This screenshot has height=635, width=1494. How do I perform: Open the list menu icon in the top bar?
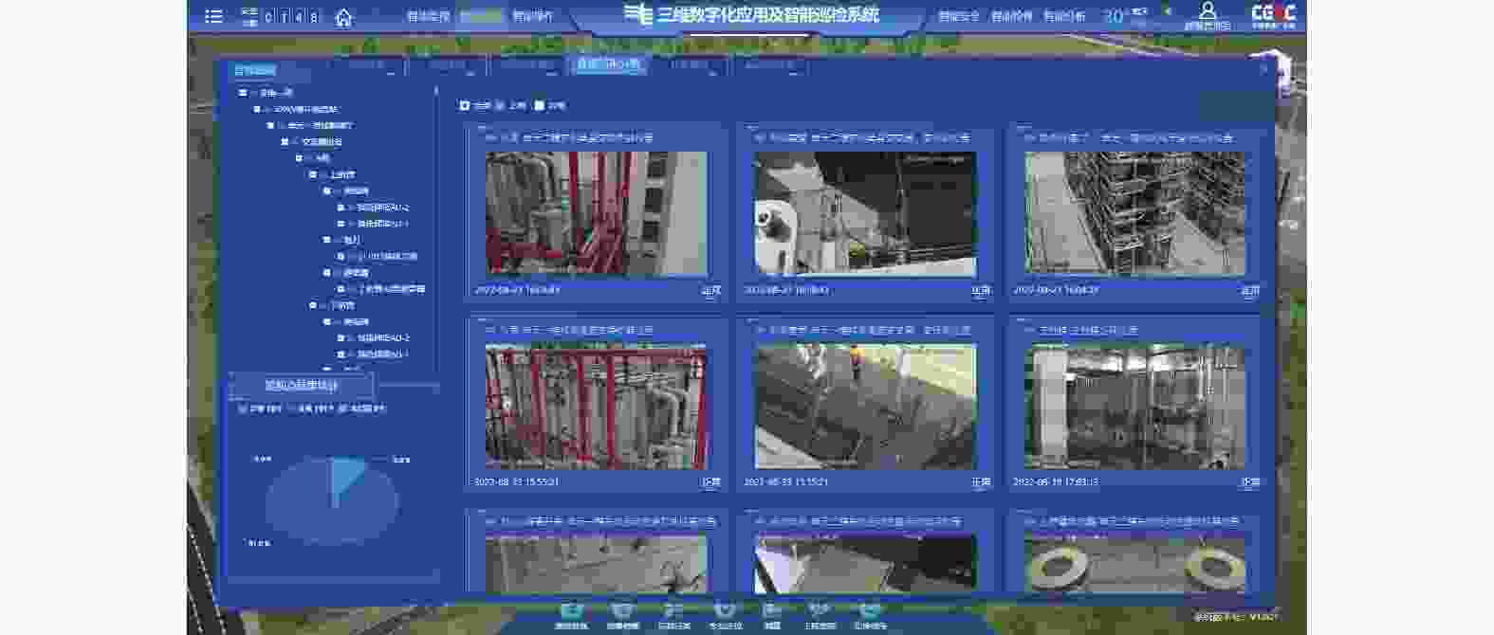(x=213, y=16)
